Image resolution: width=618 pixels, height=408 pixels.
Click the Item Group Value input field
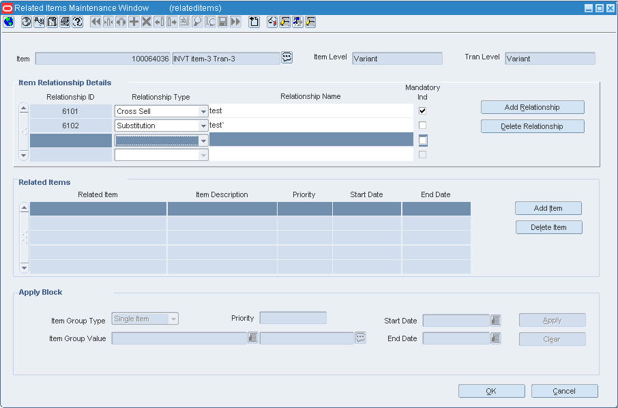(179, 338)
